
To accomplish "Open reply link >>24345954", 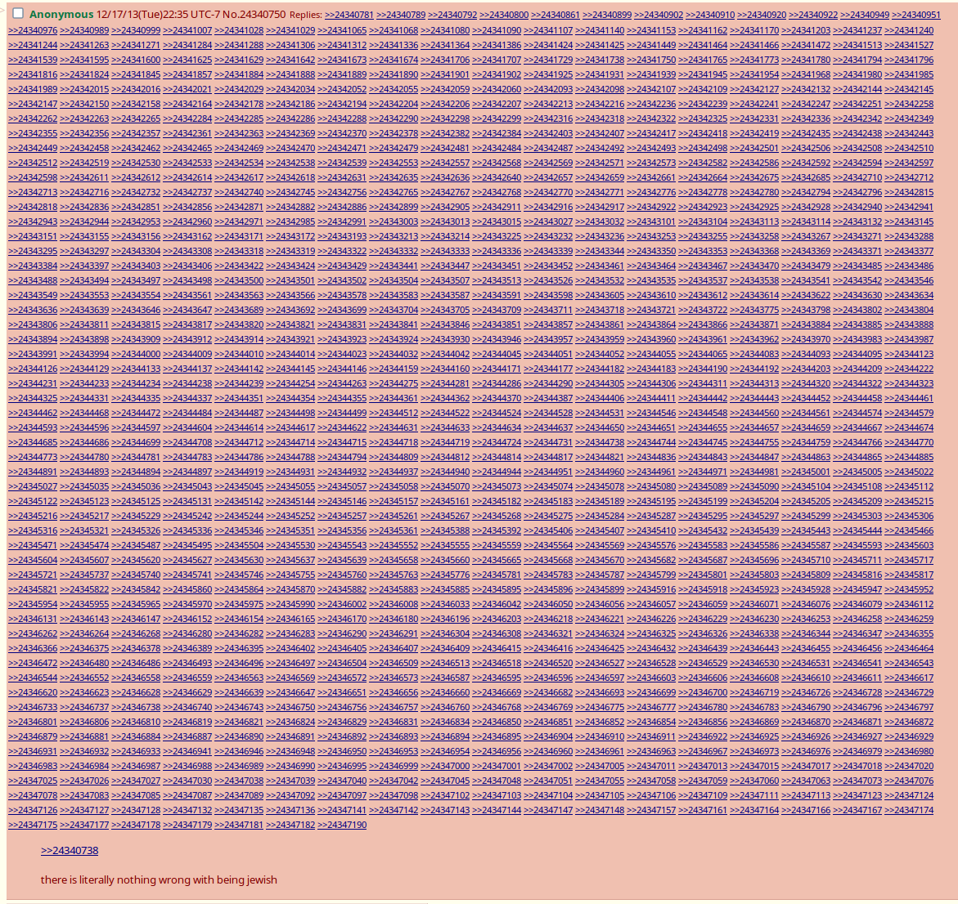I will tap(33, 604).
